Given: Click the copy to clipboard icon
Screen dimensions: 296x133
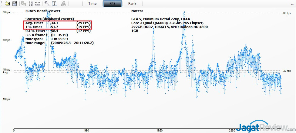Looking at the screenshot, I should pyautogui.click(x=23, y=4).
